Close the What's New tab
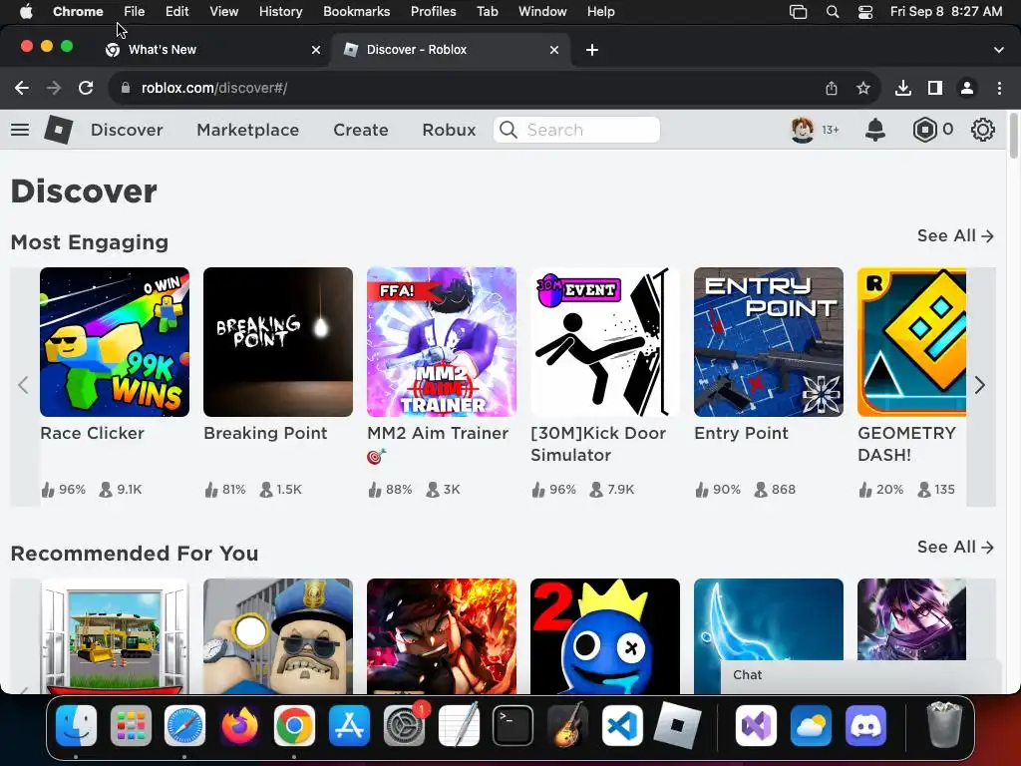The height and width of the screenshot is (766, 1021). coord(316,50)
